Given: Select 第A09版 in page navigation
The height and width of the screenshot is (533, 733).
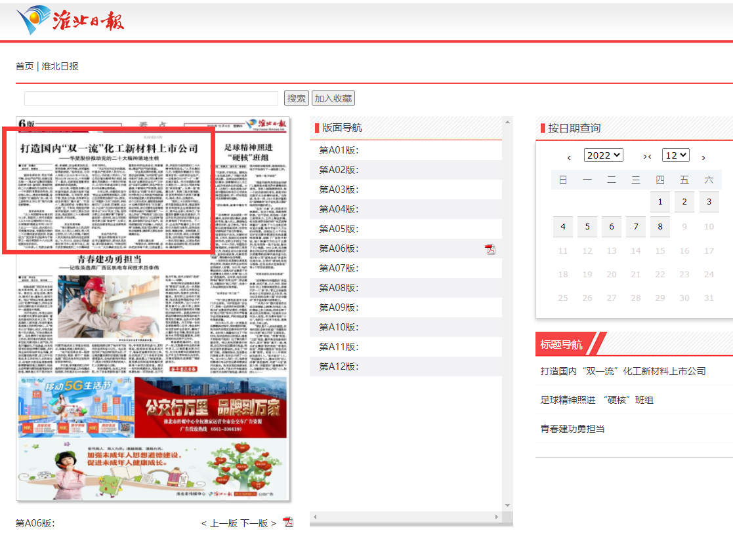Looking at the screenshot, I should click(x=339, y=307).
